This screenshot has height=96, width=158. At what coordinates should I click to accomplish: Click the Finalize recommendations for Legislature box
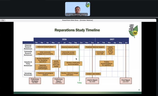pyautogui.click(x=107, y=64)
